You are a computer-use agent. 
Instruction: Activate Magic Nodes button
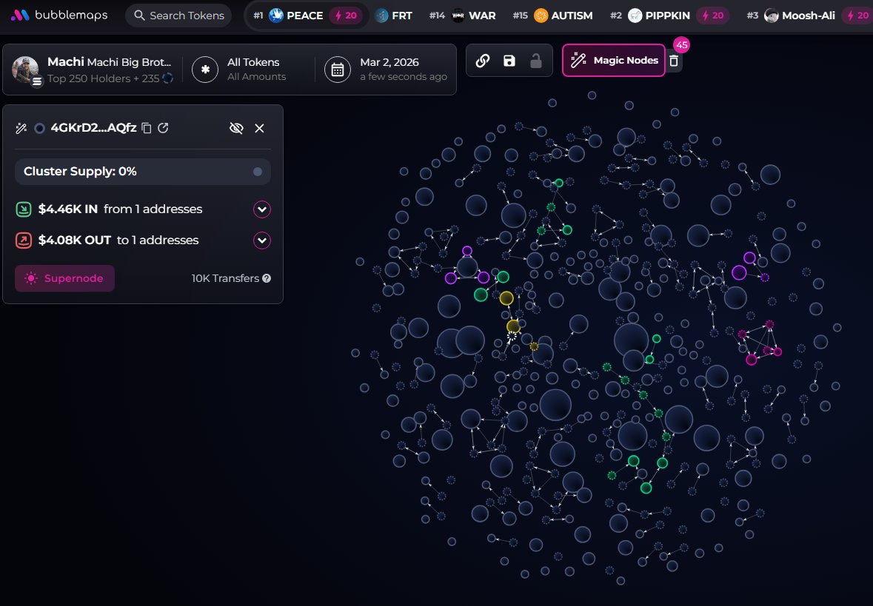click(614, 60)
